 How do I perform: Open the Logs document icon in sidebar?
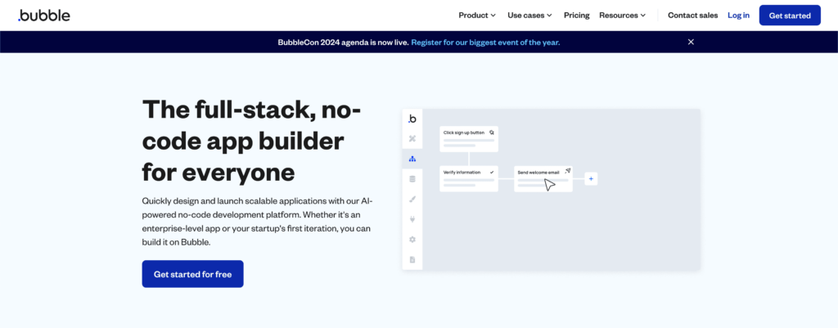coord(412,259)
